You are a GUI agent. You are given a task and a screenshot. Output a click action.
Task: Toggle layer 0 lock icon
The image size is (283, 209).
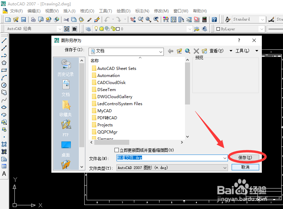[113, 29]
